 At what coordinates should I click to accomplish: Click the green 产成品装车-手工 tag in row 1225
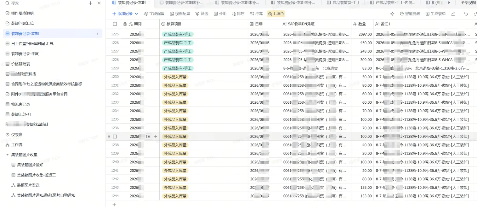[x=177, y=34]
